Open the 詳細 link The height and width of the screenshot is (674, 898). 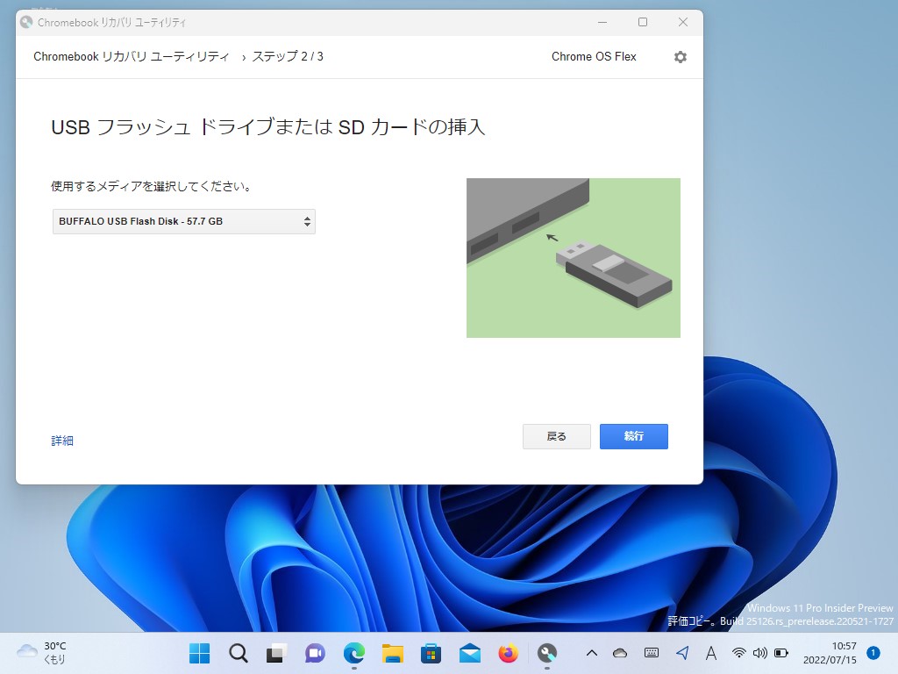pyautogui.click(x=62, y=441)
